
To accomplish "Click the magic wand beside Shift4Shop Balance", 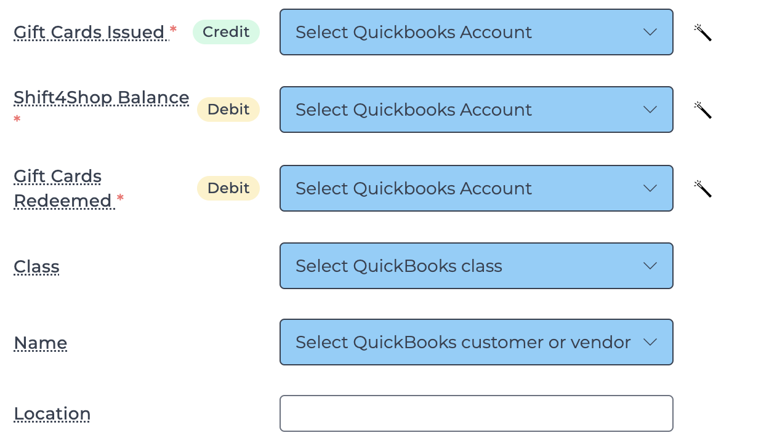I will tap(703, 109).
